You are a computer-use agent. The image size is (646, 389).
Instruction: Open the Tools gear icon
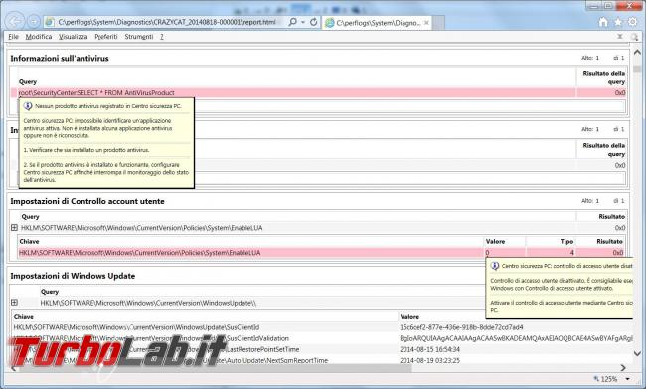tap(633, 22)
